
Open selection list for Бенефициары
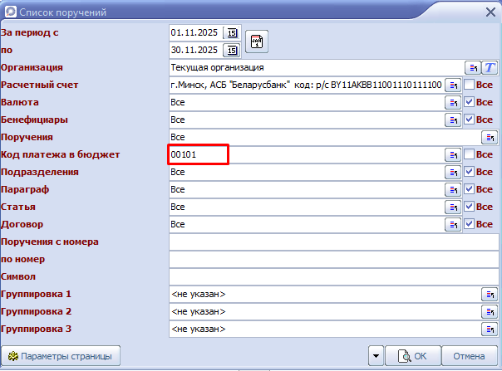click(x=453, y=120)
